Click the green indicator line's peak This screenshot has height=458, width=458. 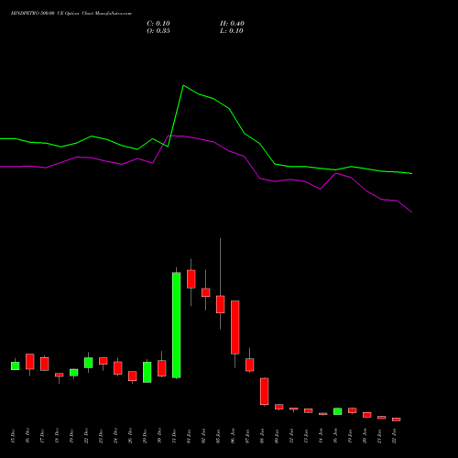(x=183, y=85)
